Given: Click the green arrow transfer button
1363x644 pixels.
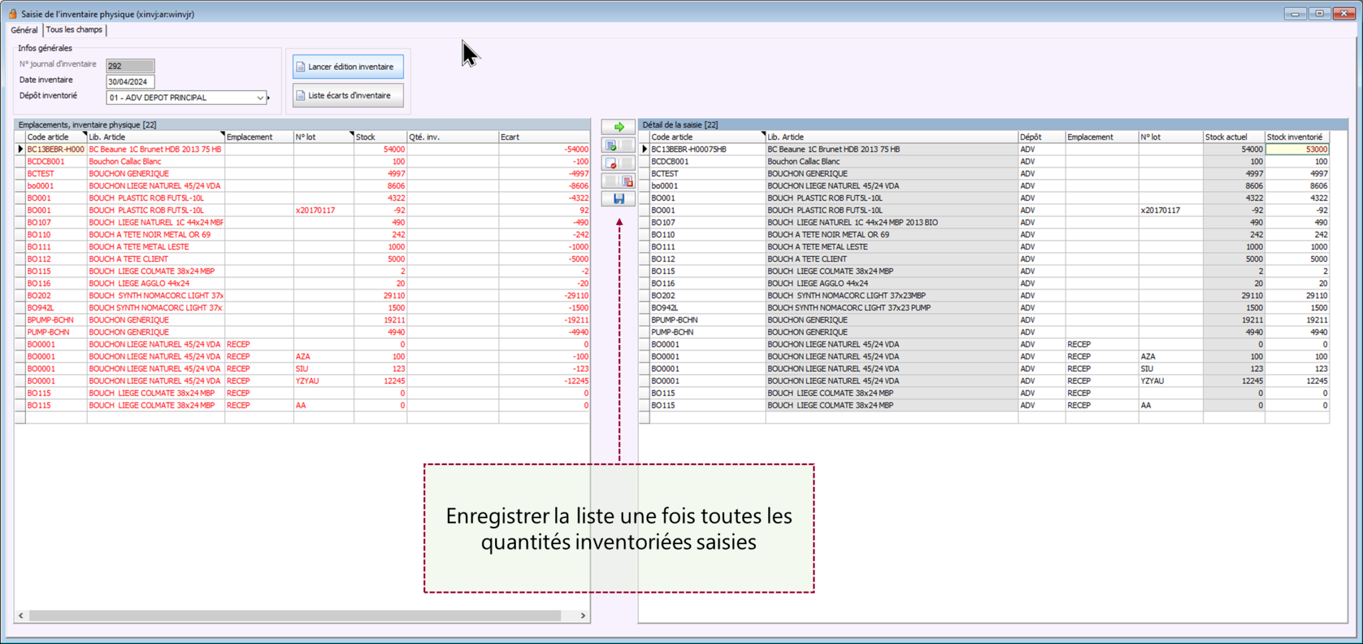Looking at the screenshot, I should [618, 126].
